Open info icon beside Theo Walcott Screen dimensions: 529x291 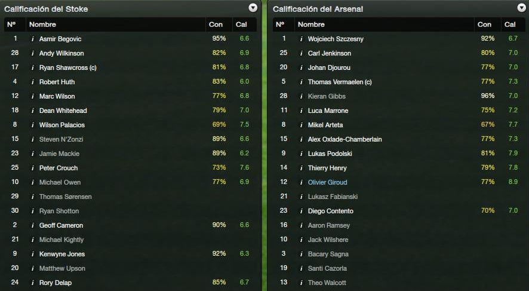coord(302,283)
